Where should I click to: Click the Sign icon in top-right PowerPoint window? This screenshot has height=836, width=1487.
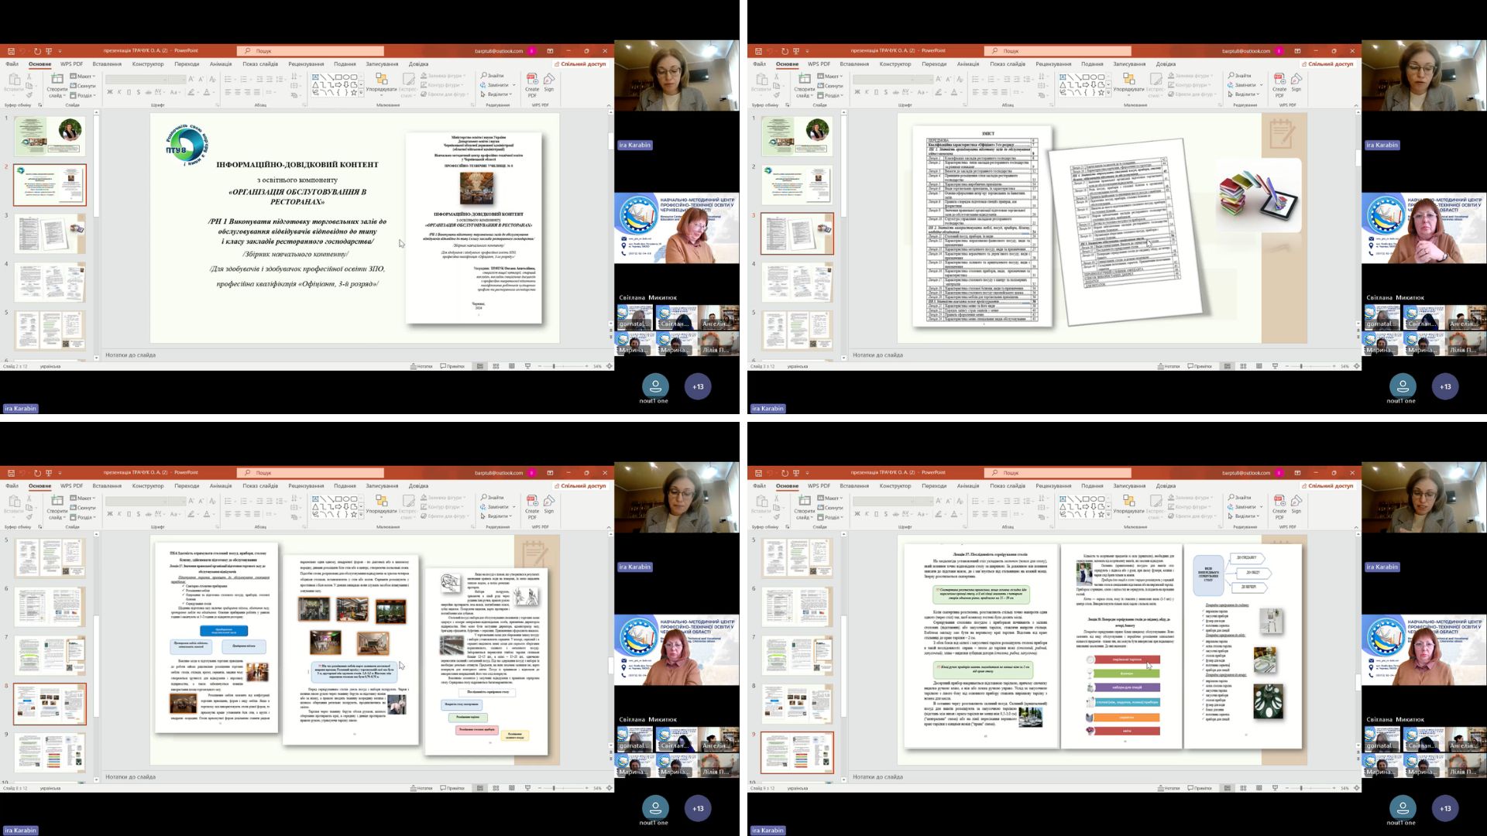(x=1296, y=80)
